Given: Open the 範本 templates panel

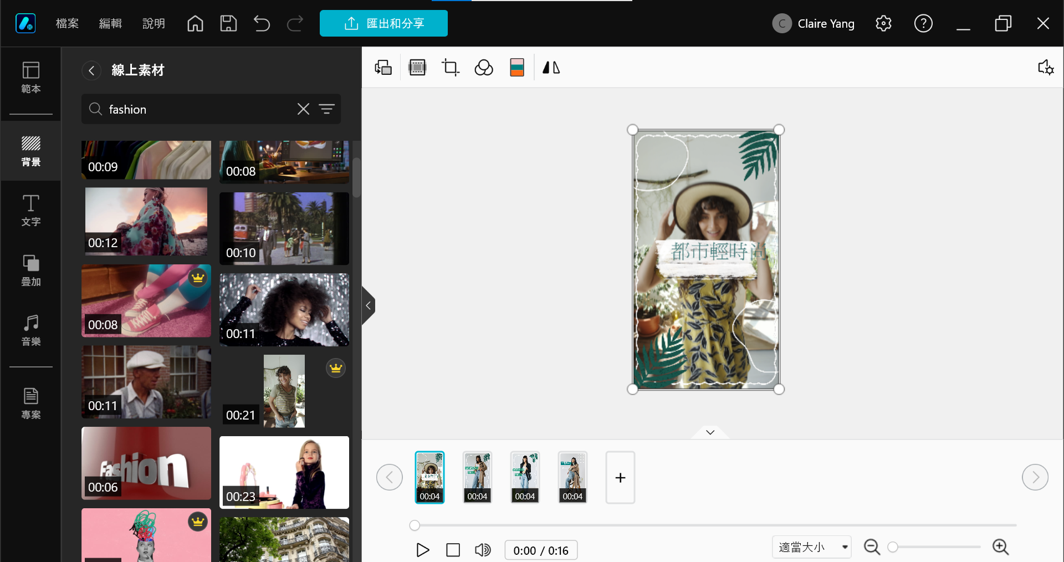Looking at the screenshot, I should 31,78.
